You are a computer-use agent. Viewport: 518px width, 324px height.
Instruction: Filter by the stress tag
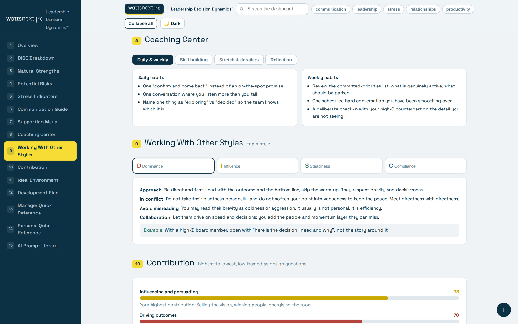(393, 9)
